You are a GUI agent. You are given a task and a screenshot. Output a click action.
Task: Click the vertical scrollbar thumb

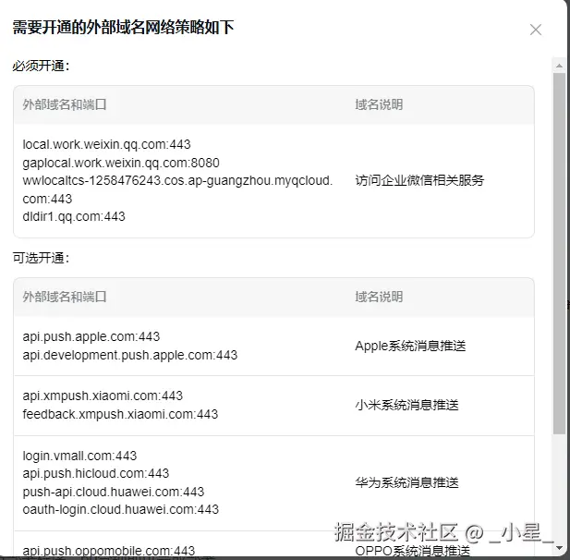pos(559,253)
